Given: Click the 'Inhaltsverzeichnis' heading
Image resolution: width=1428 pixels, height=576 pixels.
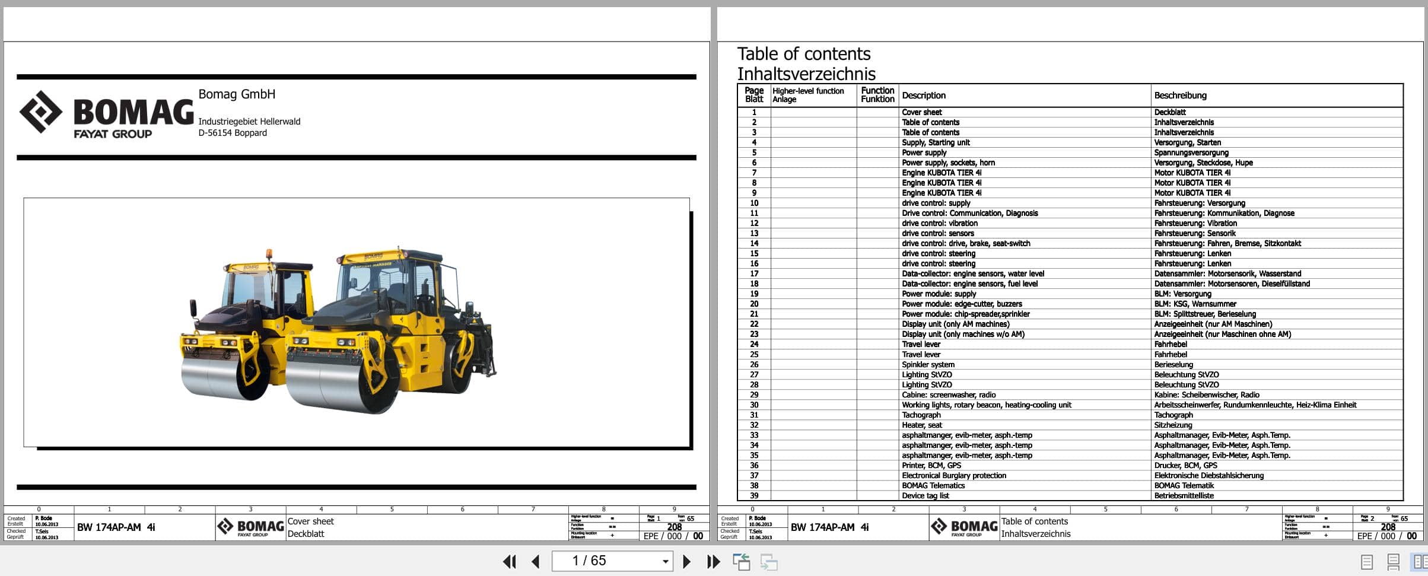Looking at the screenshot, I should [806, 74].
